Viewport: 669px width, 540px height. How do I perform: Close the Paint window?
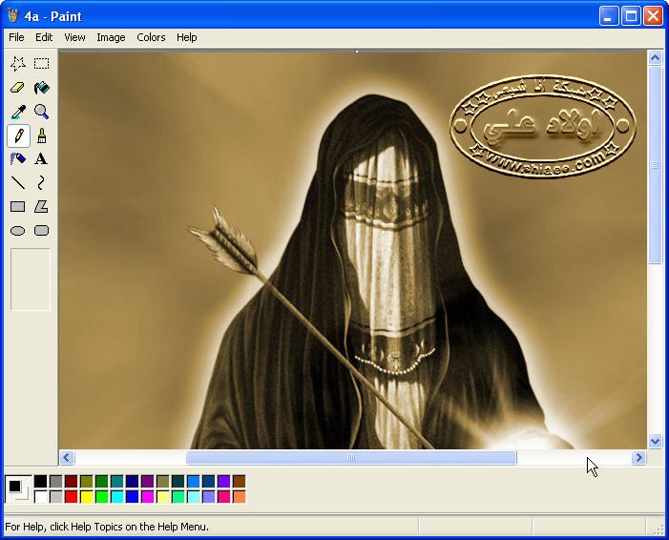coord(653,16)
